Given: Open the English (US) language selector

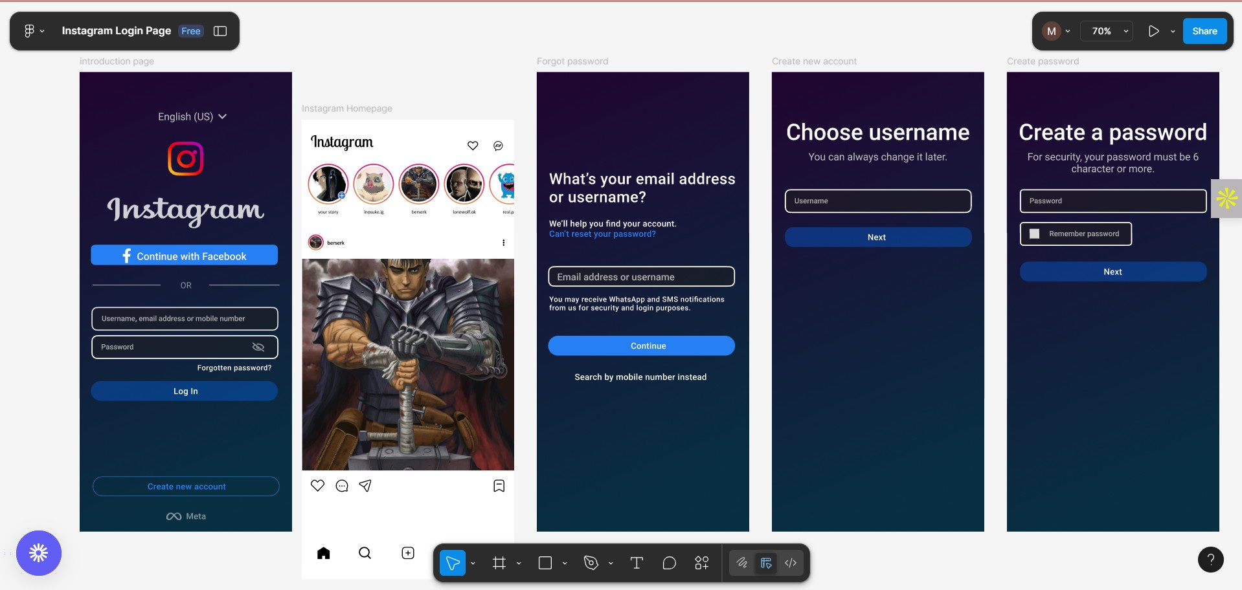Looking at the screenshot, I should pyautogui.click(x=192, y=116).
